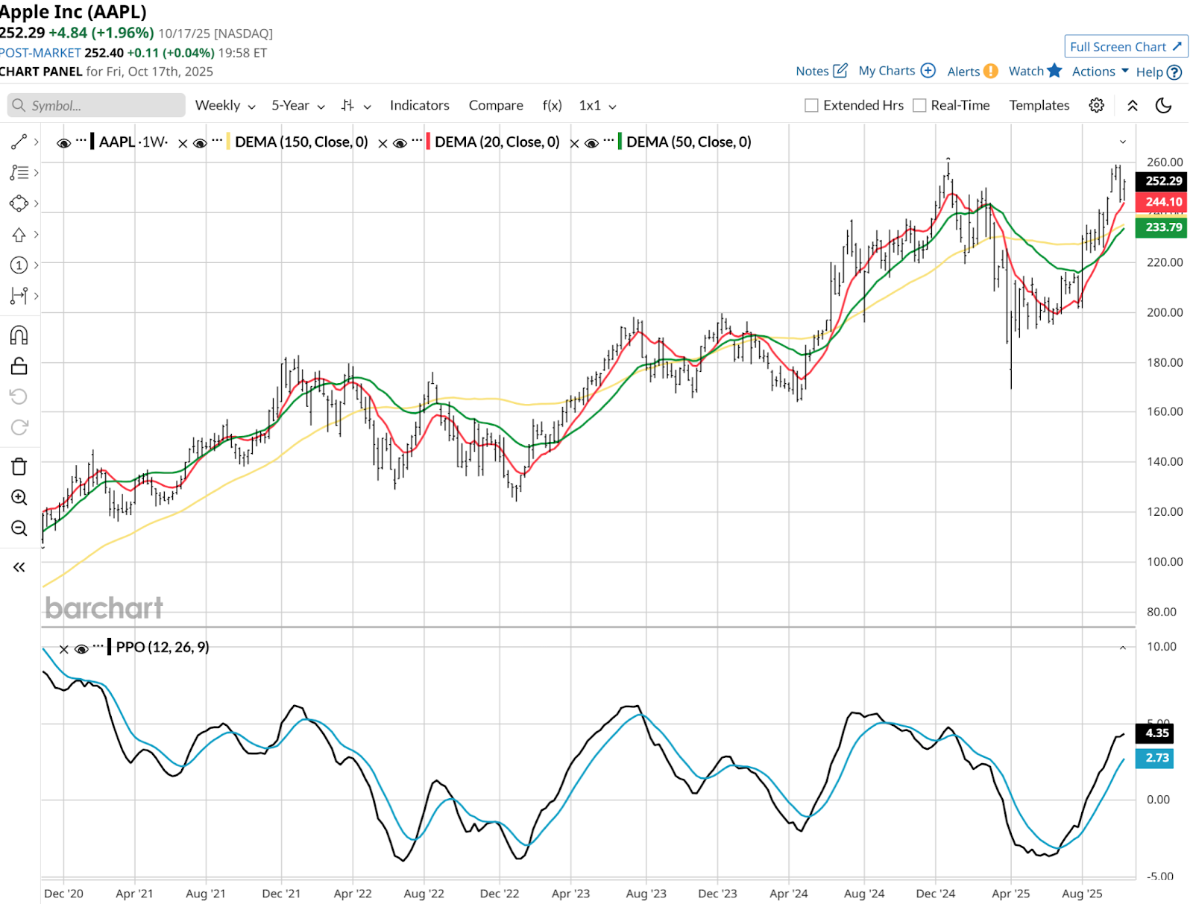This screenshot has height=904, width=1193.
Task: Open chart settings gear icon
Action: click(1096, 105)
